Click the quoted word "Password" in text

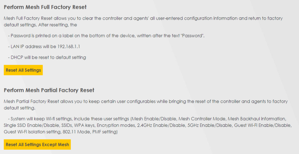[x=192, y=36]
